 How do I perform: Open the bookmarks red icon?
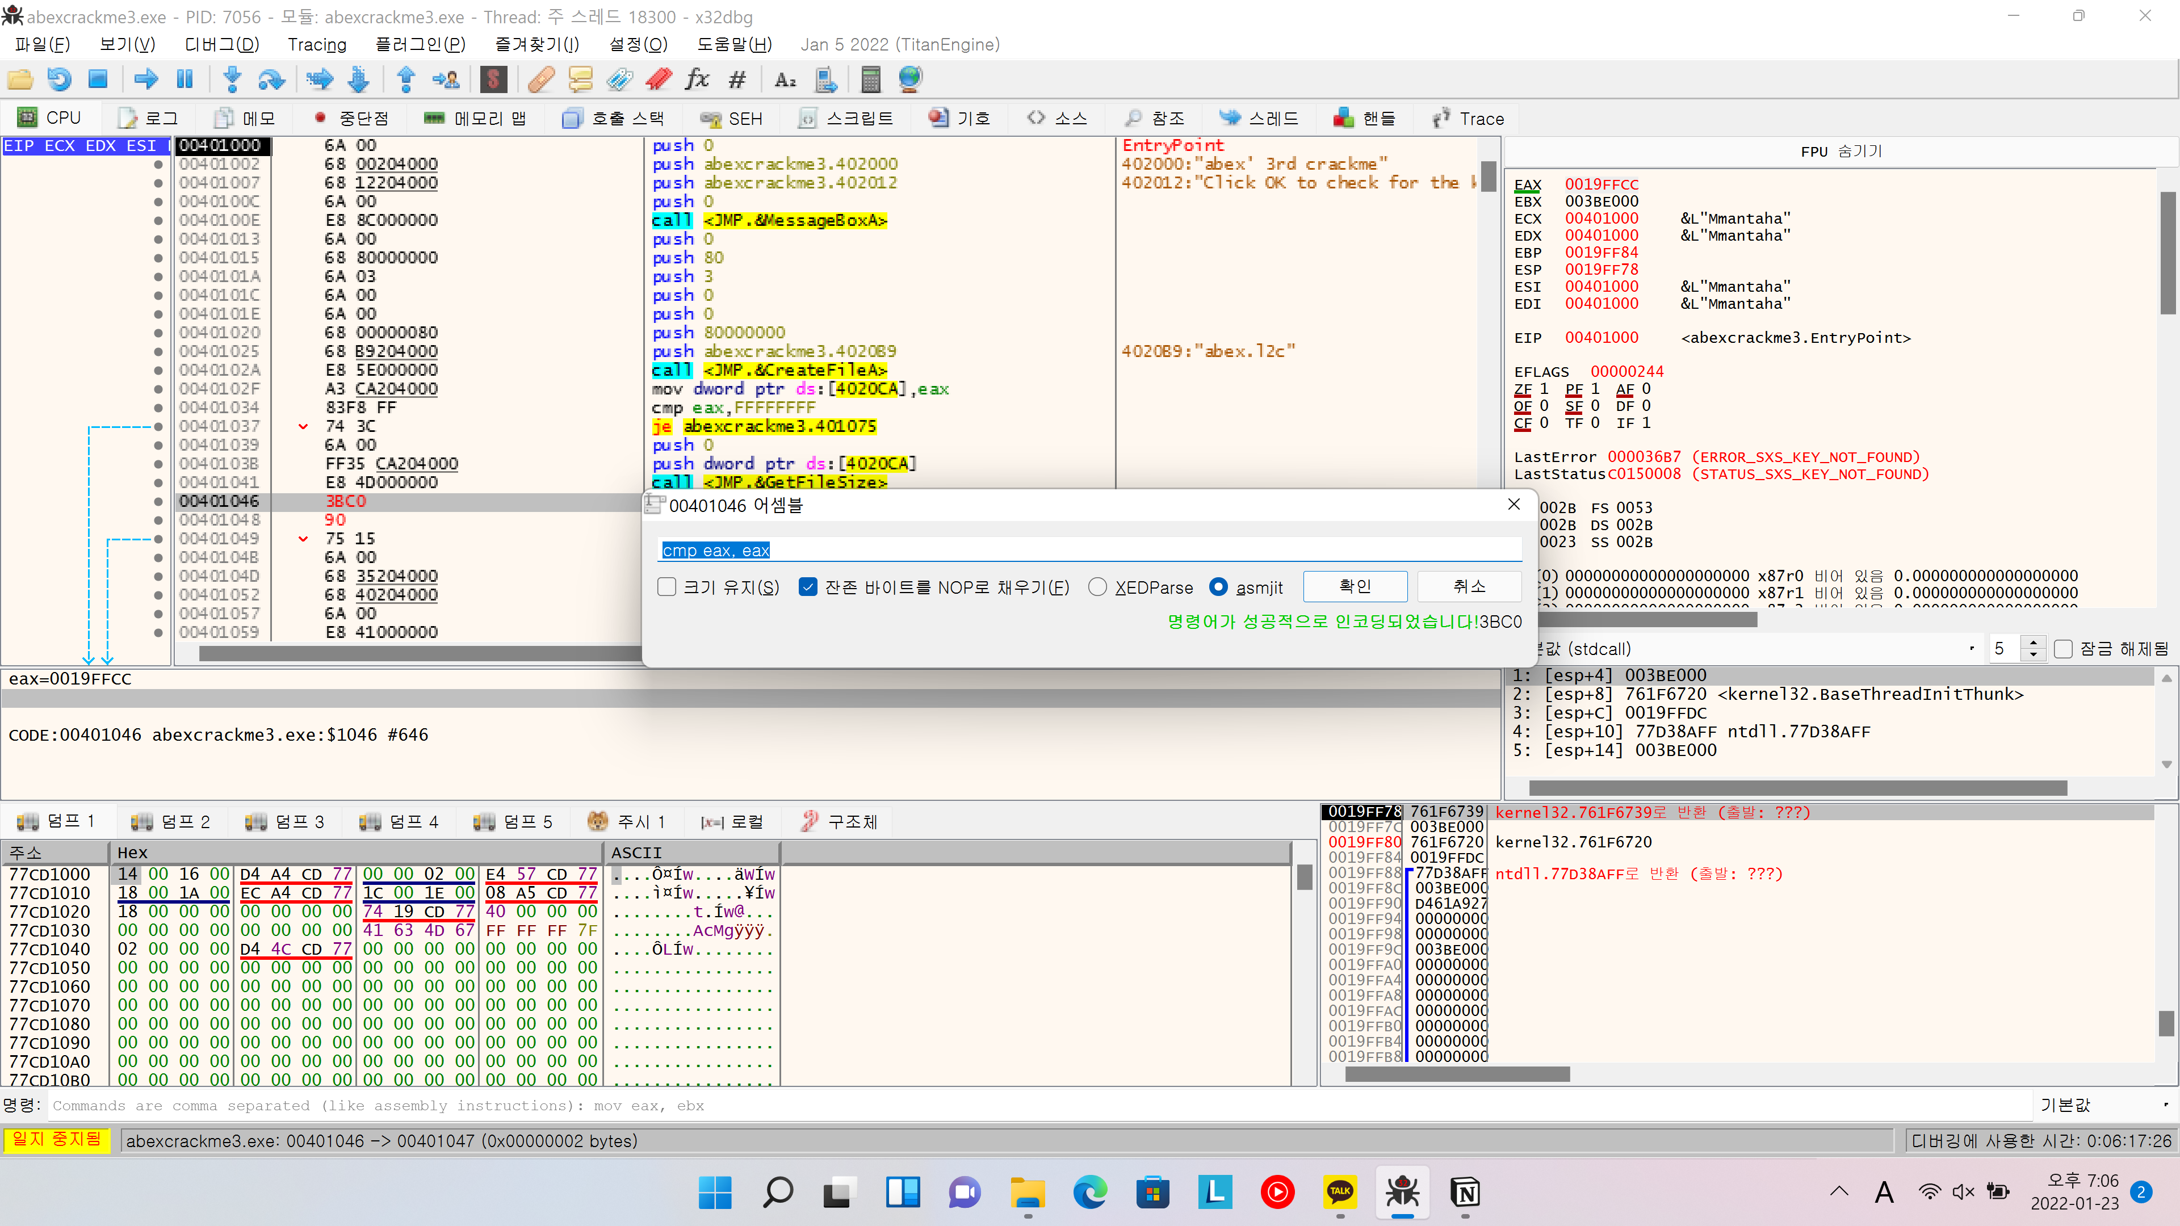[x=659, y=79]
